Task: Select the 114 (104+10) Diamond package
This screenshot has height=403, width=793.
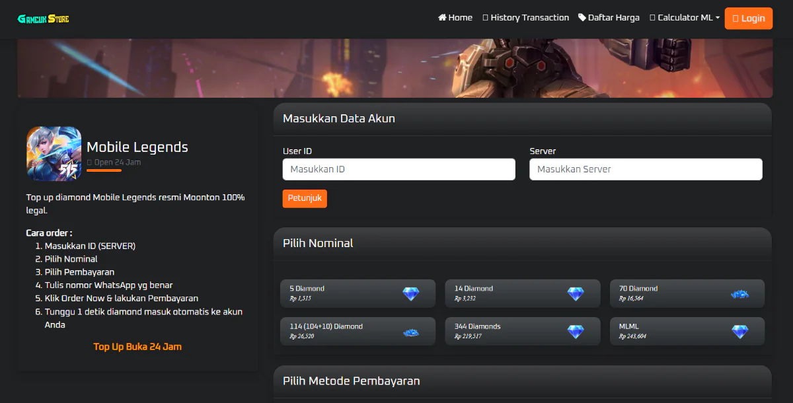Action: click(x=358, y=331)
